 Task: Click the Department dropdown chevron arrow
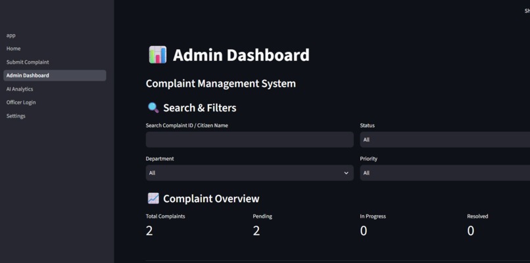click(x=346, y=173)
